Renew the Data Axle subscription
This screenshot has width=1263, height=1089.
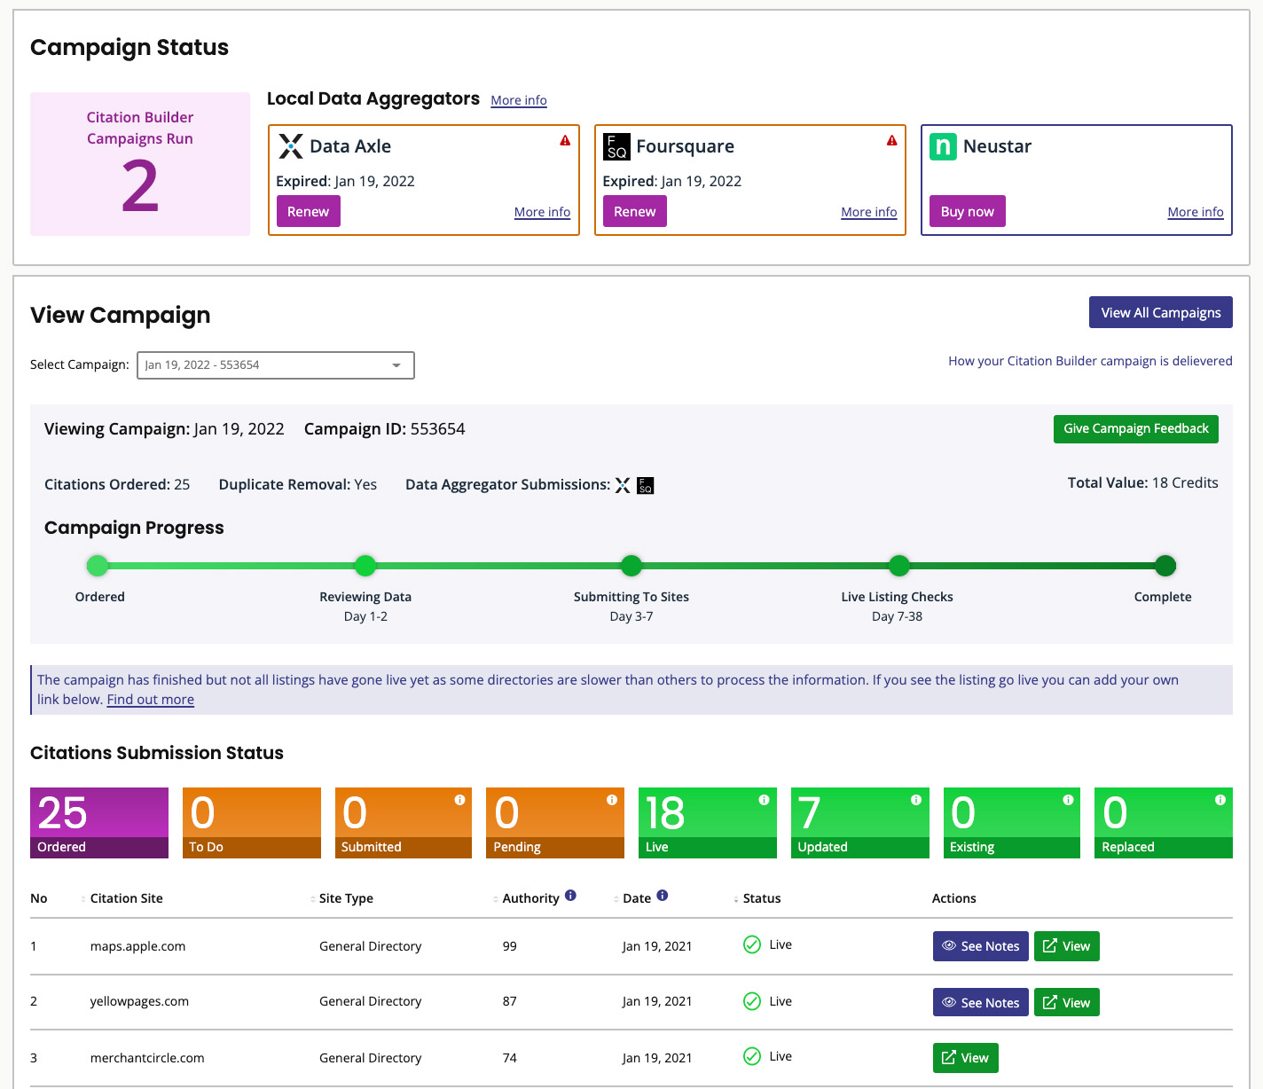308,211
